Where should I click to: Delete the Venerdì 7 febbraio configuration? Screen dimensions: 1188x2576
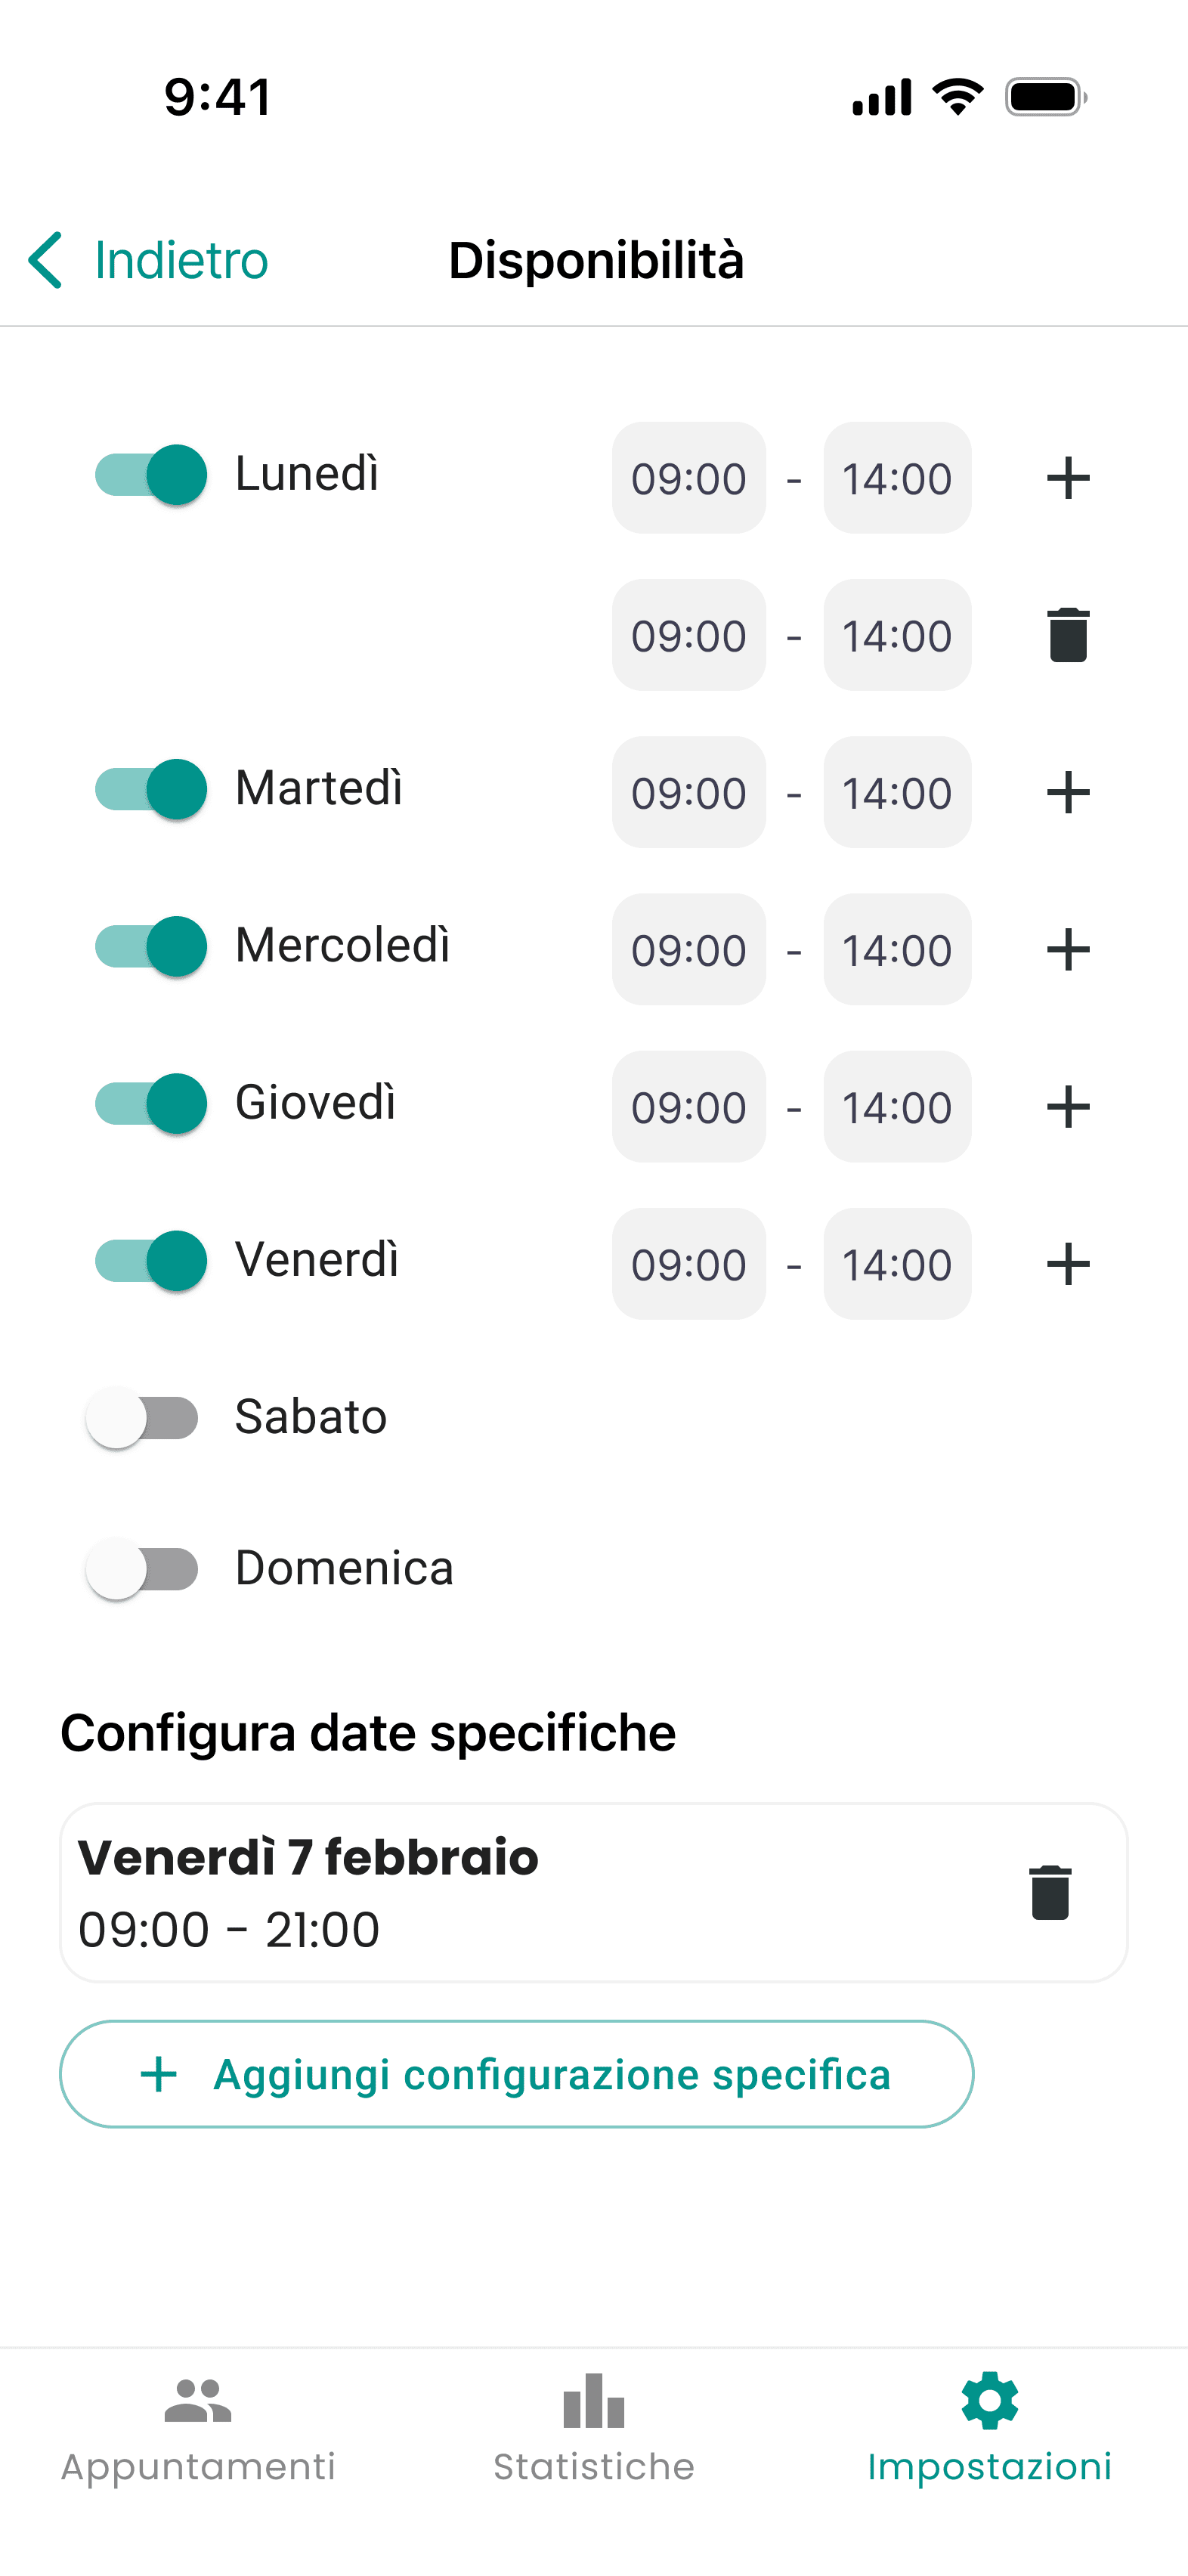coord(1050,1892)
